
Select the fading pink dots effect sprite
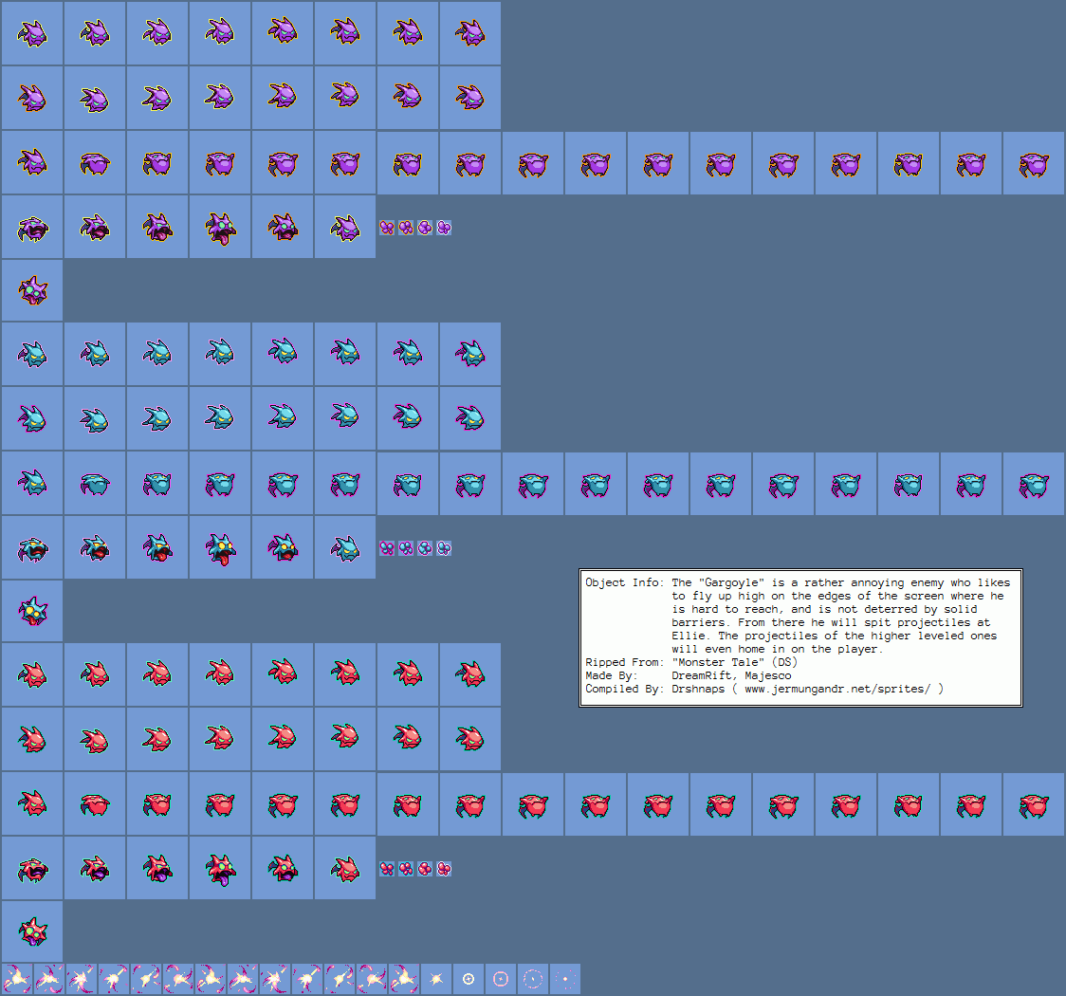click(565, 979)
